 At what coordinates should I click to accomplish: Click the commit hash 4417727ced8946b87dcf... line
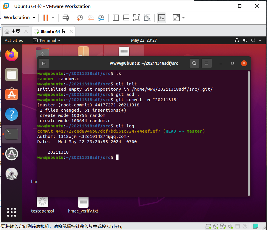pos(121,131)
